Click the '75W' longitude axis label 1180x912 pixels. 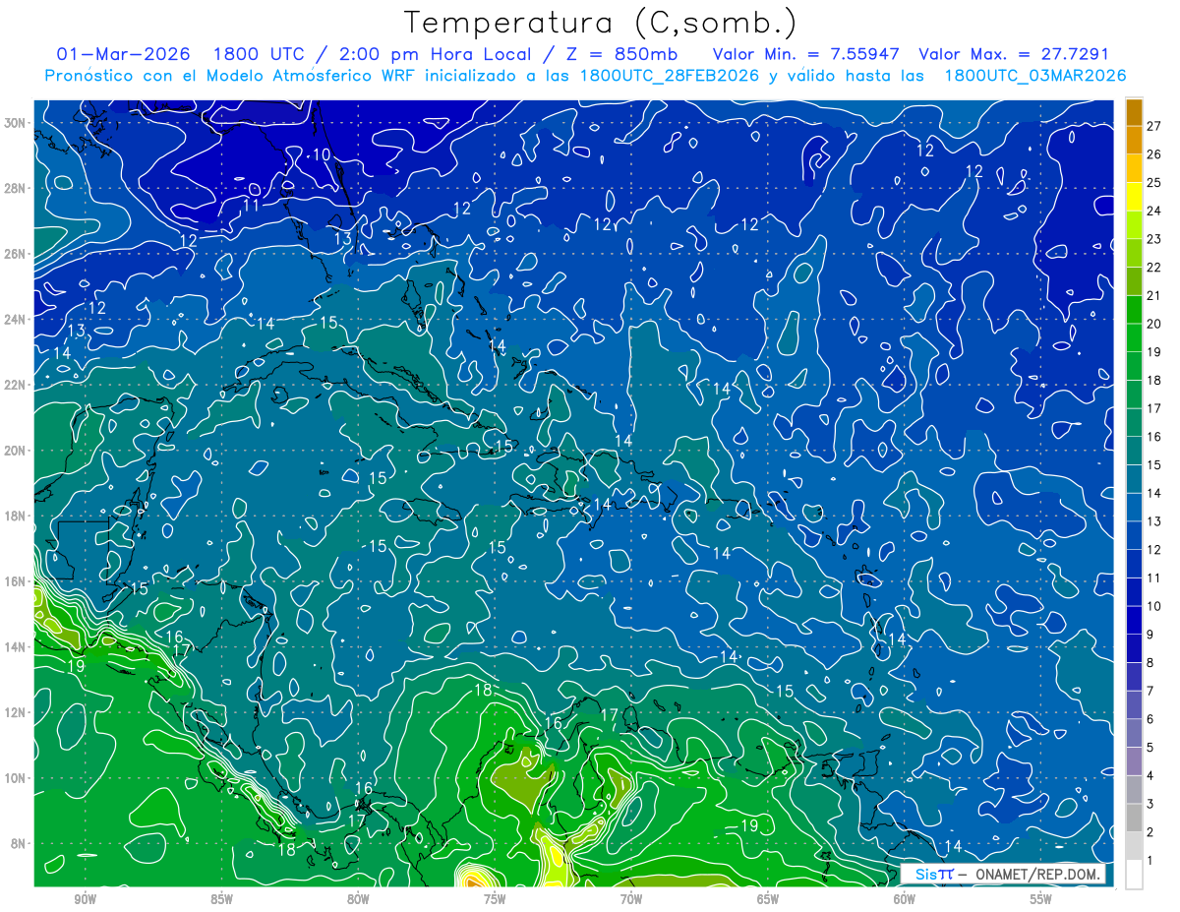[x=495, y=899]
